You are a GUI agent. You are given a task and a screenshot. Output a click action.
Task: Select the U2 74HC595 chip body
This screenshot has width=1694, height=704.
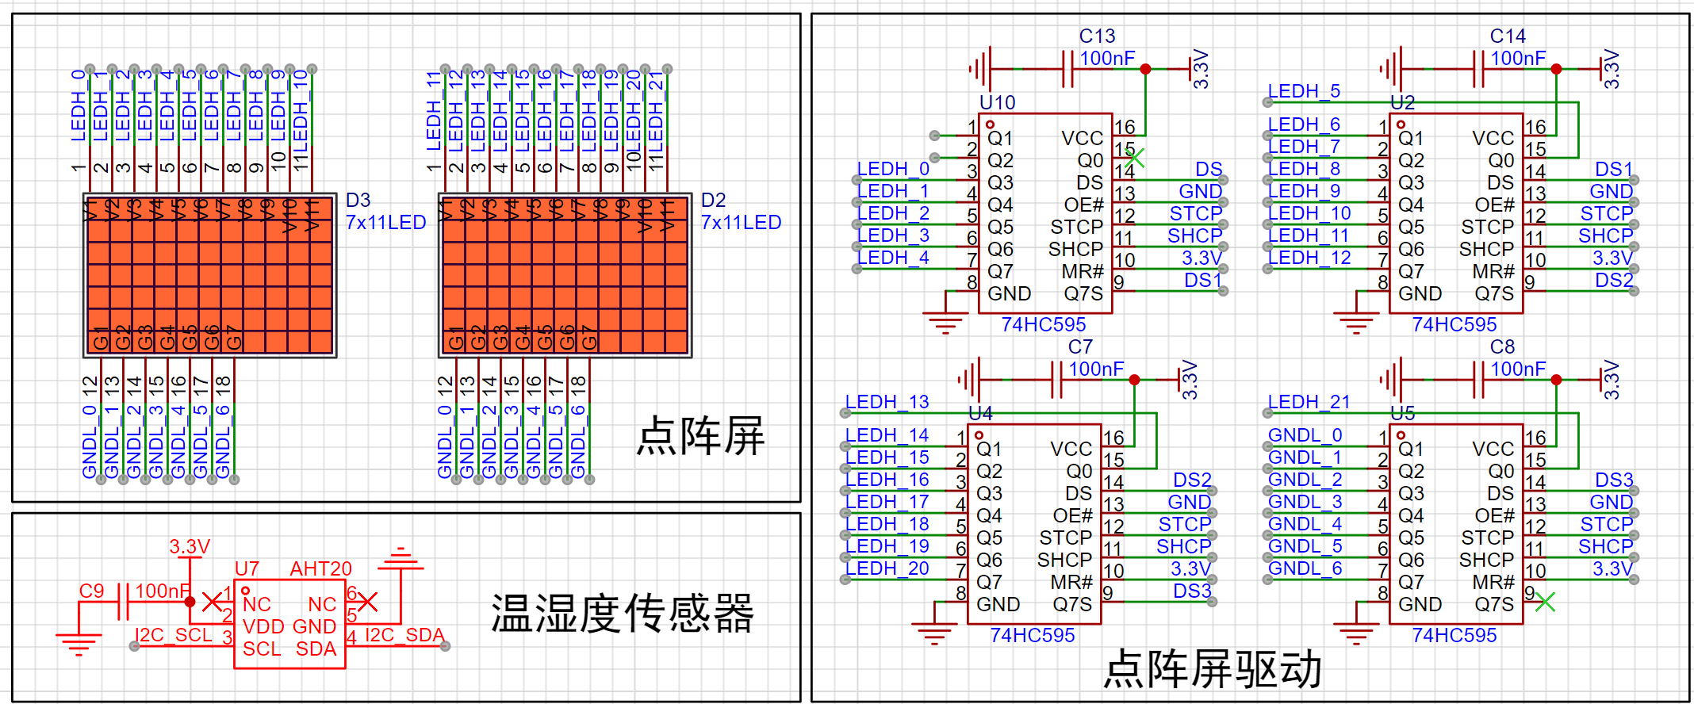point(1456,213)
